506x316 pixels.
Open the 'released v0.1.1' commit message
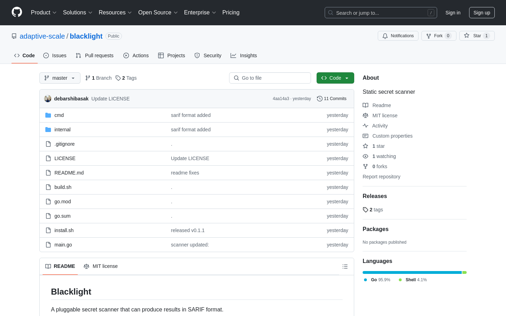[x=188, y=230]
